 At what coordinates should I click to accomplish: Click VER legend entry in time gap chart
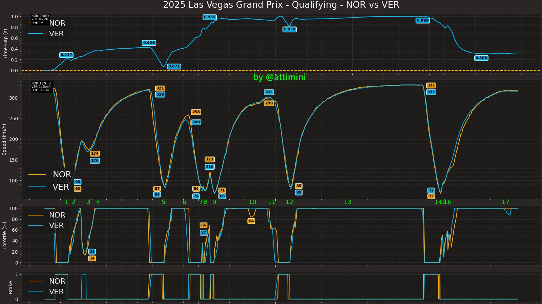click(46, 34)
